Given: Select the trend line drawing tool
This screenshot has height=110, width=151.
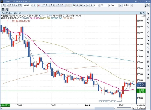Looking at the screenshot, I should tap(148, 32).
